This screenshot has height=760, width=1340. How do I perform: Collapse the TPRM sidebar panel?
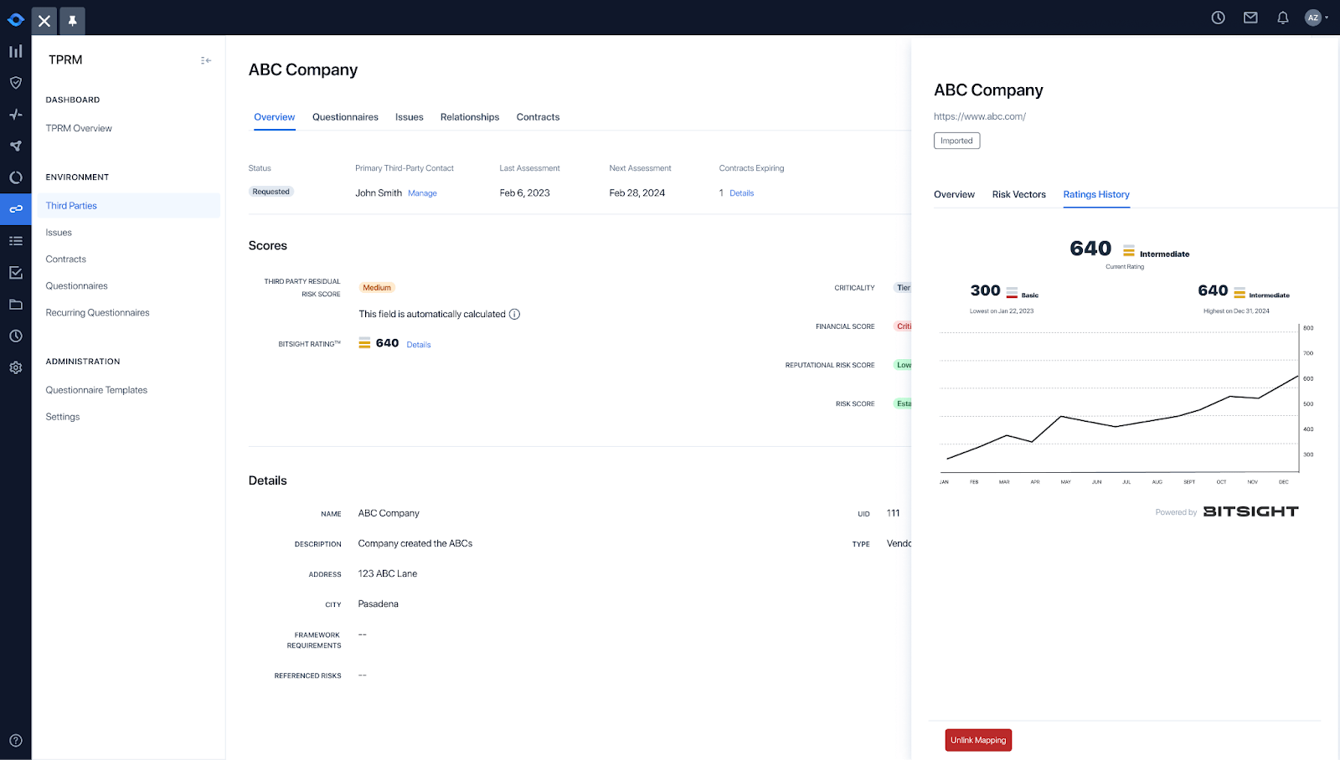pyautogui.click(x=206, y=60)
